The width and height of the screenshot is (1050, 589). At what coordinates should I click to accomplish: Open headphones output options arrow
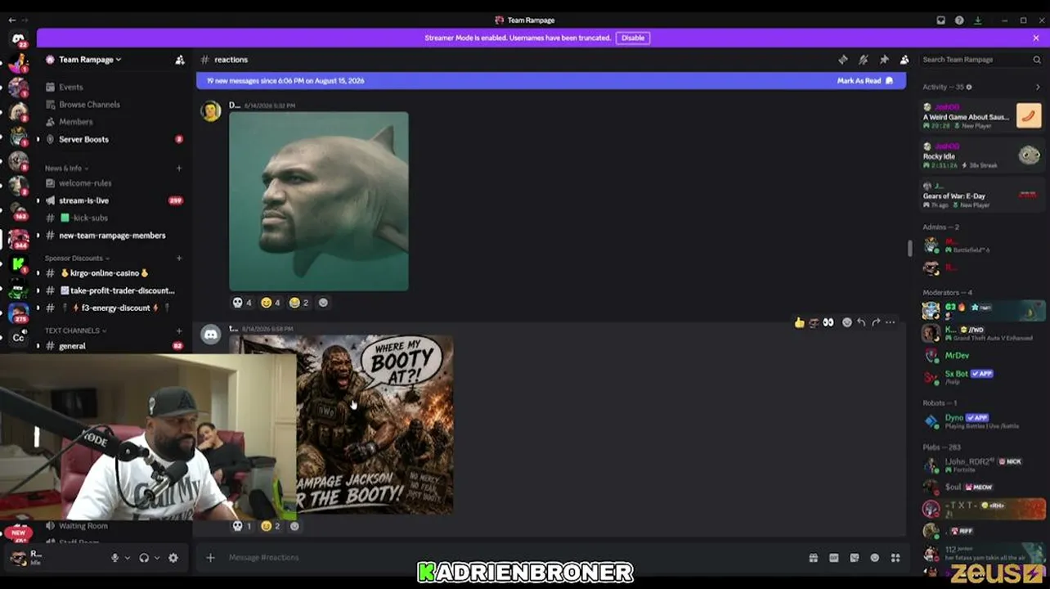coord(156,558)
